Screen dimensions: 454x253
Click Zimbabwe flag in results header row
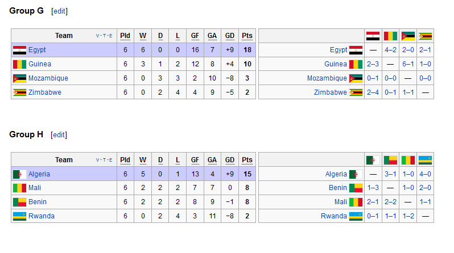426,36
